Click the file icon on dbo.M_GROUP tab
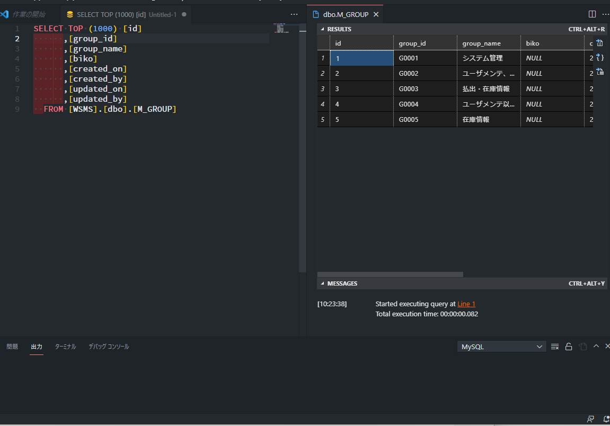The image size is (610, 426). 316,14
